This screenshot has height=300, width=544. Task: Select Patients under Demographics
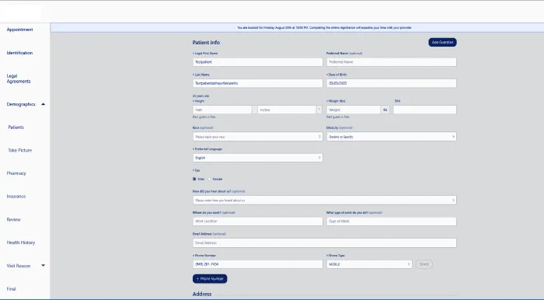[16, 127]
